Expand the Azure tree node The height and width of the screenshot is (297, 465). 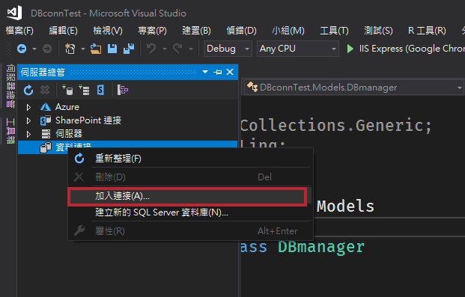tap(28, 107)
